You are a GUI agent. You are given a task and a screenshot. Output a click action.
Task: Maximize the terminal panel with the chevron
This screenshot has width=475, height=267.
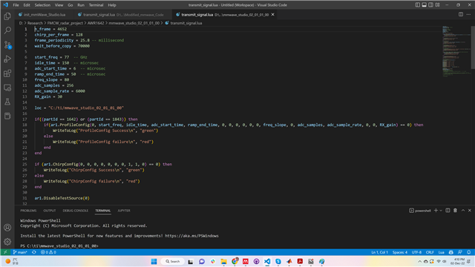463,211
